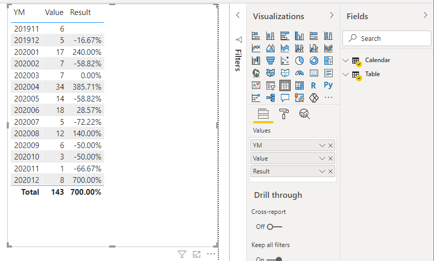Select the Area chart visual
The height and width of the screenshot is (261, 434).
tap(271, 48)
